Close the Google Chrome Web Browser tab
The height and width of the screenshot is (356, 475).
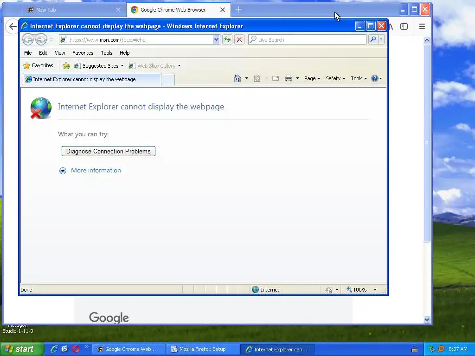coord(222,10)
